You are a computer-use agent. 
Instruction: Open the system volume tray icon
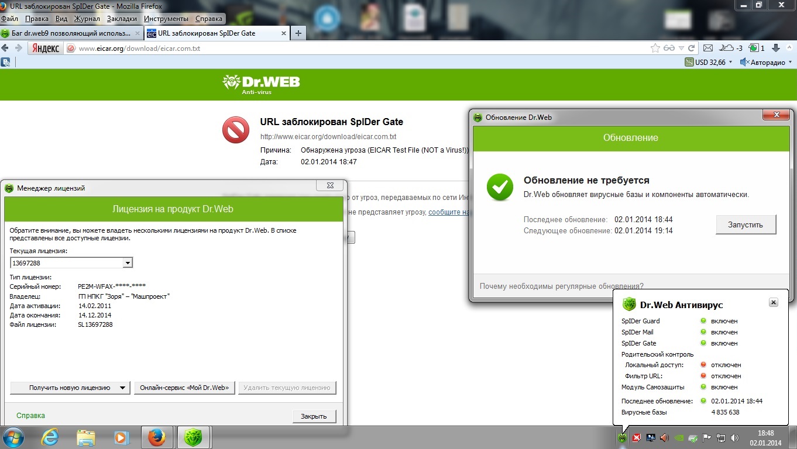(734, 437)
